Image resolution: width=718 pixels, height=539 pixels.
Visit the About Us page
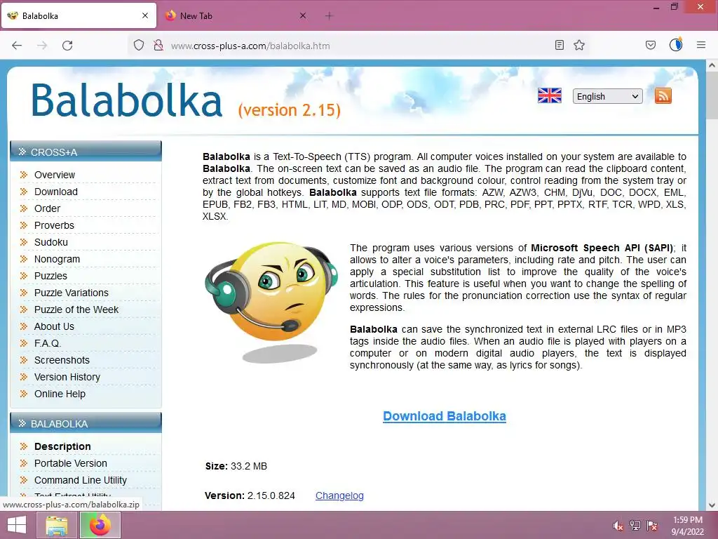(54, 326)
